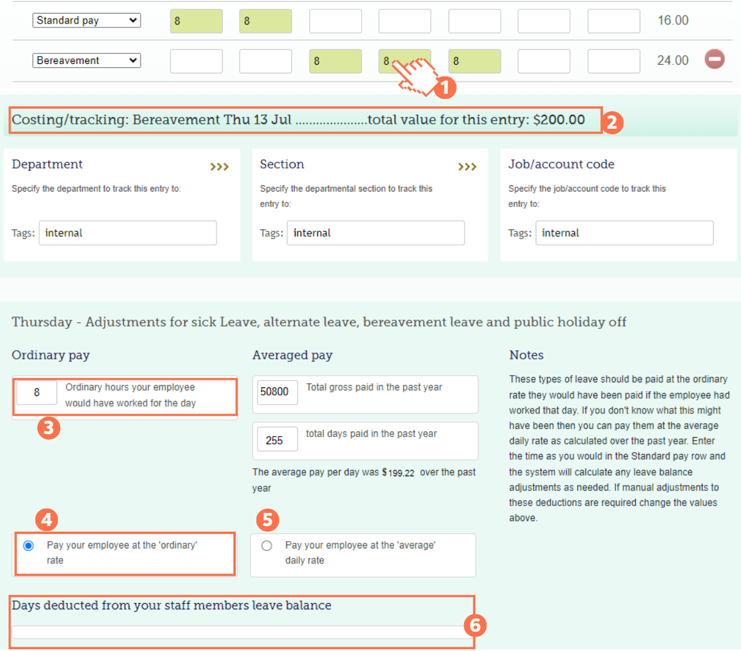Click the empty Wednesday cell in Standard pay
Viewport: 741px width, 651px height.
(335, 21)
